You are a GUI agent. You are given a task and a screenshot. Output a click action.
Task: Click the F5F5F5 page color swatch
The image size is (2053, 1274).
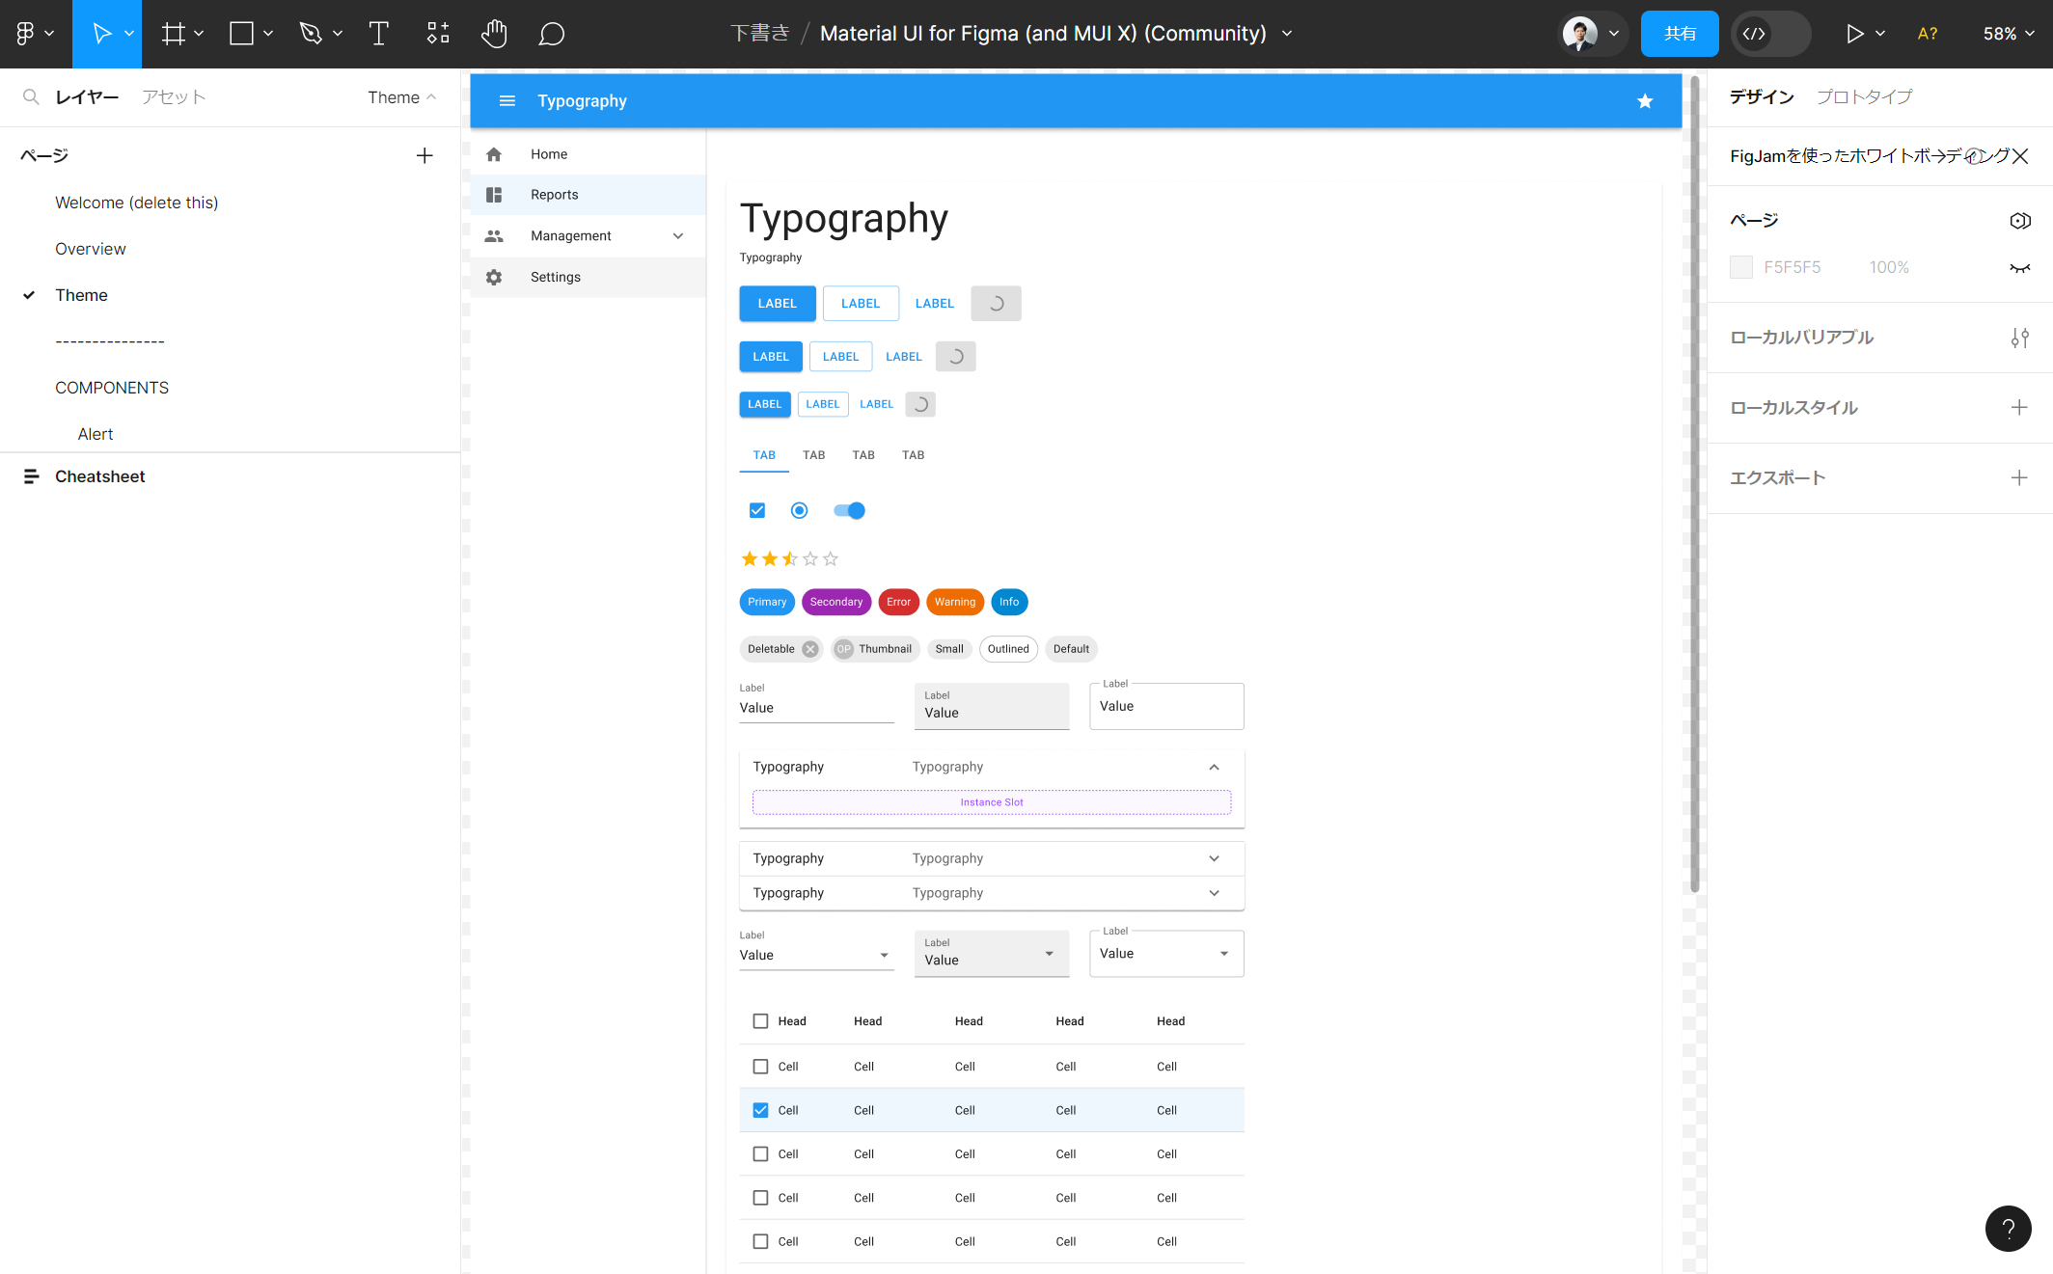1741,267
